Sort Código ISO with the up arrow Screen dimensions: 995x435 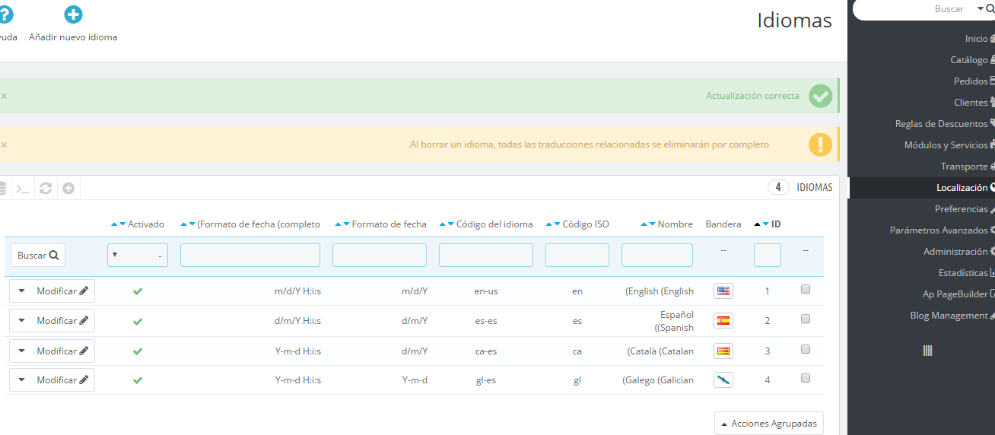(x=548, y=224)
